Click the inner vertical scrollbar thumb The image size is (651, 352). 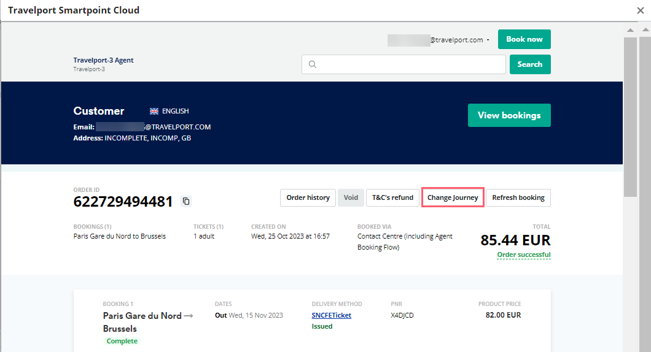coord(630,117)
